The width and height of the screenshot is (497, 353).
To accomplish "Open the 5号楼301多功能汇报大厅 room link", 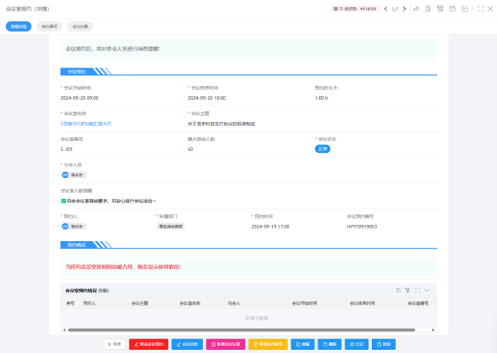I will point(86,123).
